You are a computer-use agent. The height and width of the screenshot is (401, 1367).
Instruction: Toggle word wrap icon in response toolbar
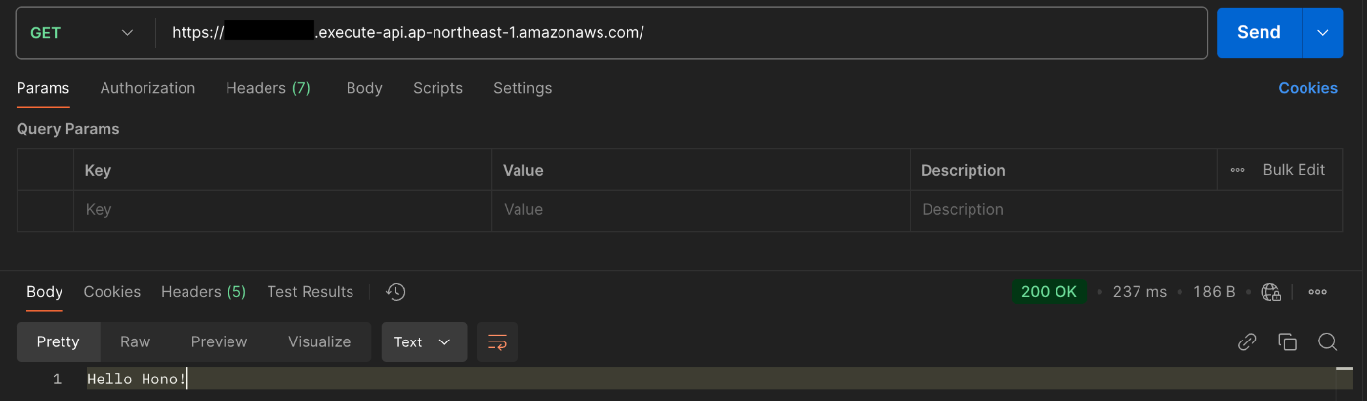click(497, 342)
